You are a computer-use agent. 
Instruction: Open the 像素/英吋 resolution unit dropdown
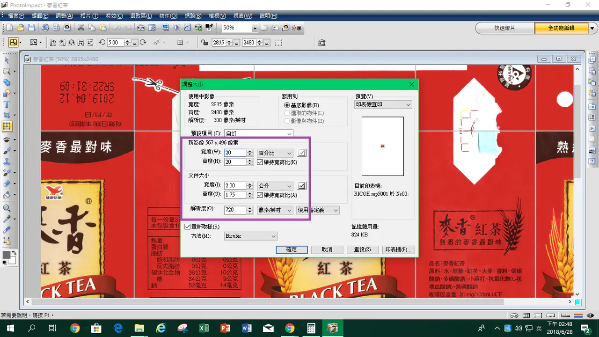[275, 210]
